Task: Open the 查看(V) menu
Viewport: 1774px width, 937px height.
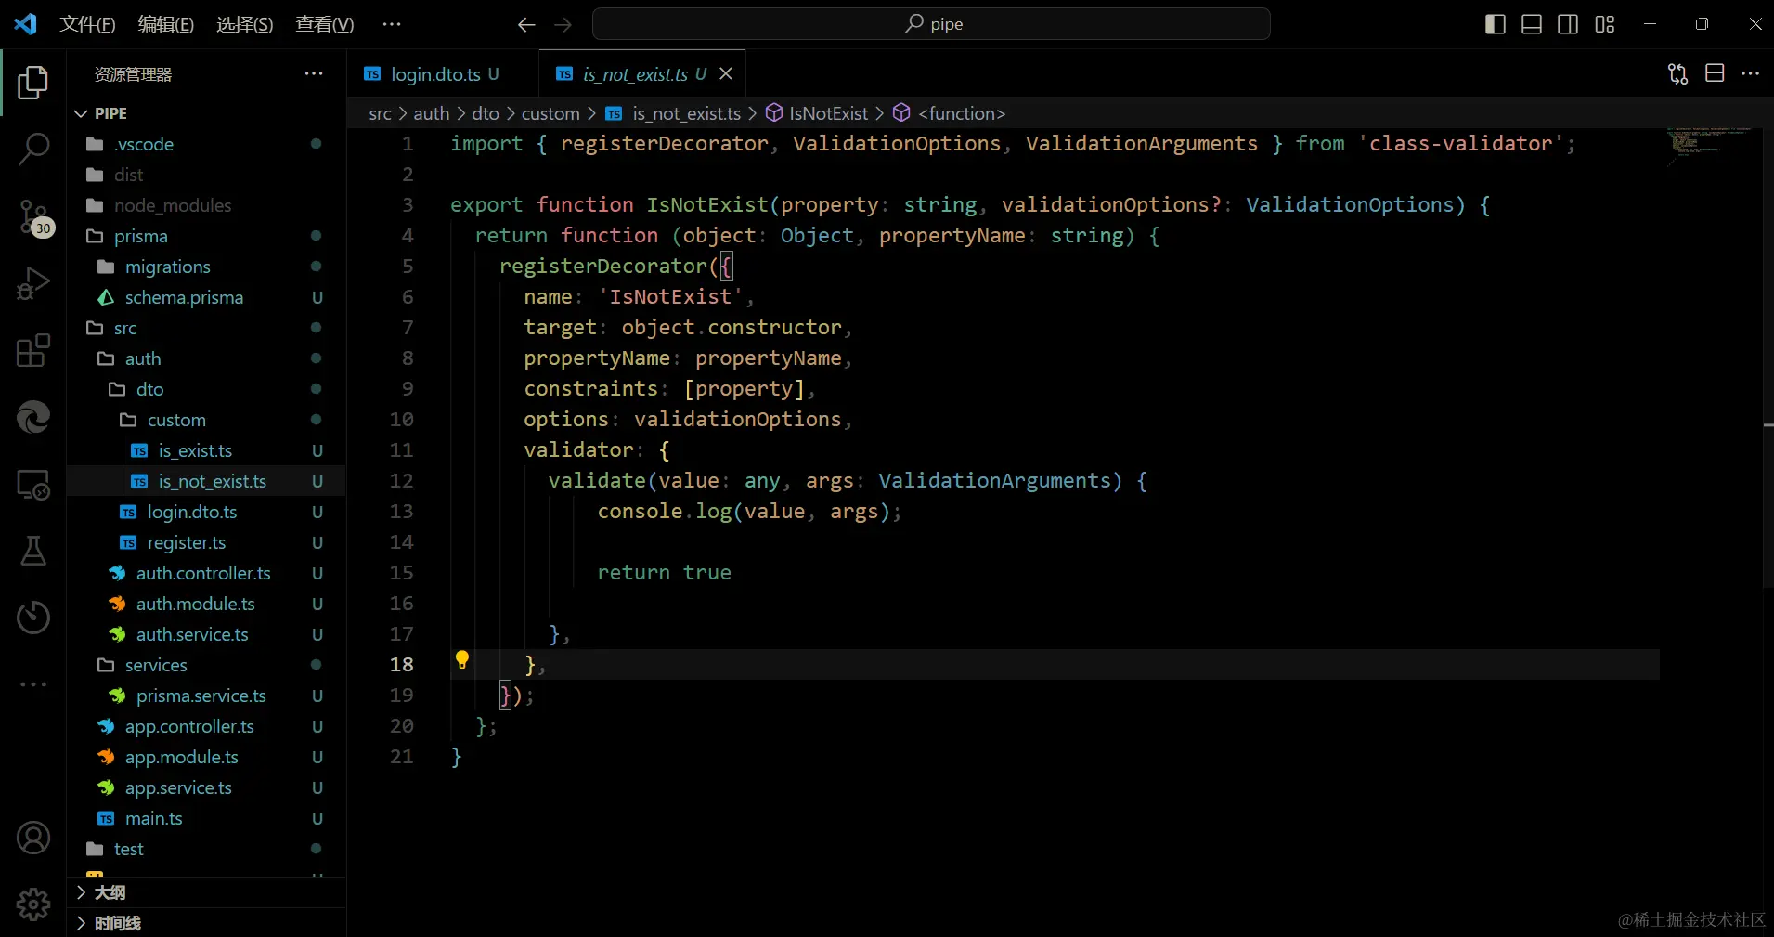Action: pyautogui.click(x=324, y=24)
